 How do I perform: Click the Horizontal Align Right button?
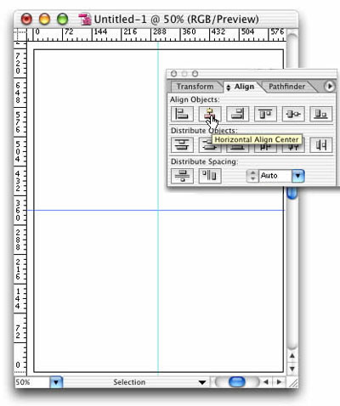238,114
